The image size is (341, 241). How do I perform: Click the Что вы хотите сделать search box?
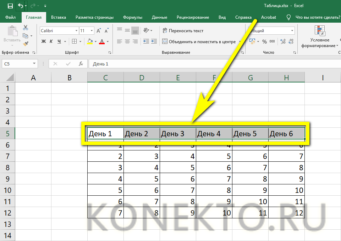point(318,17)
